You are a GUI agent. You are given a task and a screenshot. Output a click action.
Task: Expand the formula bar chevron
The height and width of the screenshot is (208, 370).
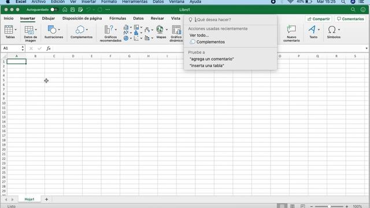[x=367, y=49]
